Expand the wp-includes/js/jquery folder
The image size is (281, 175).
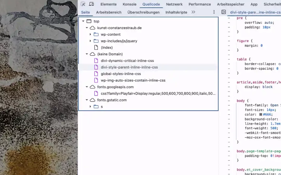pyautogui.click(x=90, y=41)
